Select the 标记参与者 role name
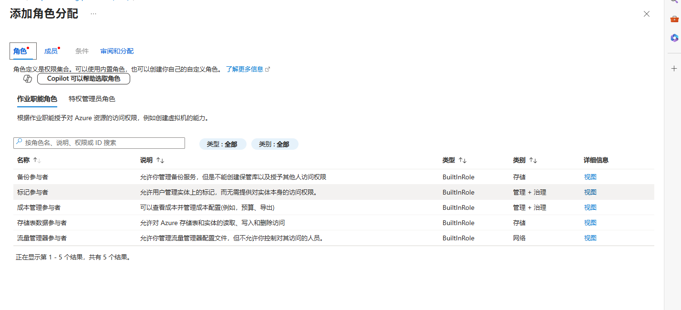This screenshot has width=681, height=310. click(x=32, y=192)
